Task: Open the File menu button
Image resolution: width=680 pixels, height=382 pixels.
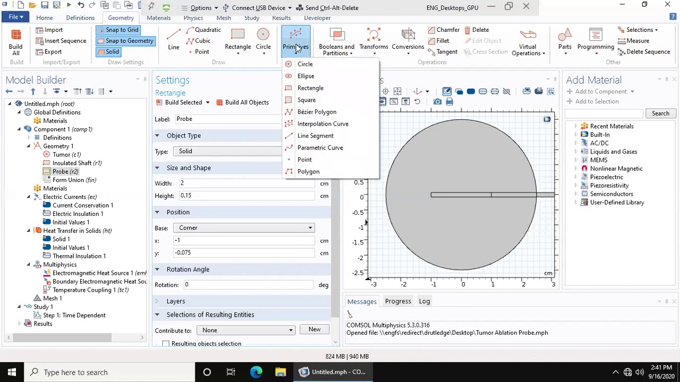Action: (15, 17)
